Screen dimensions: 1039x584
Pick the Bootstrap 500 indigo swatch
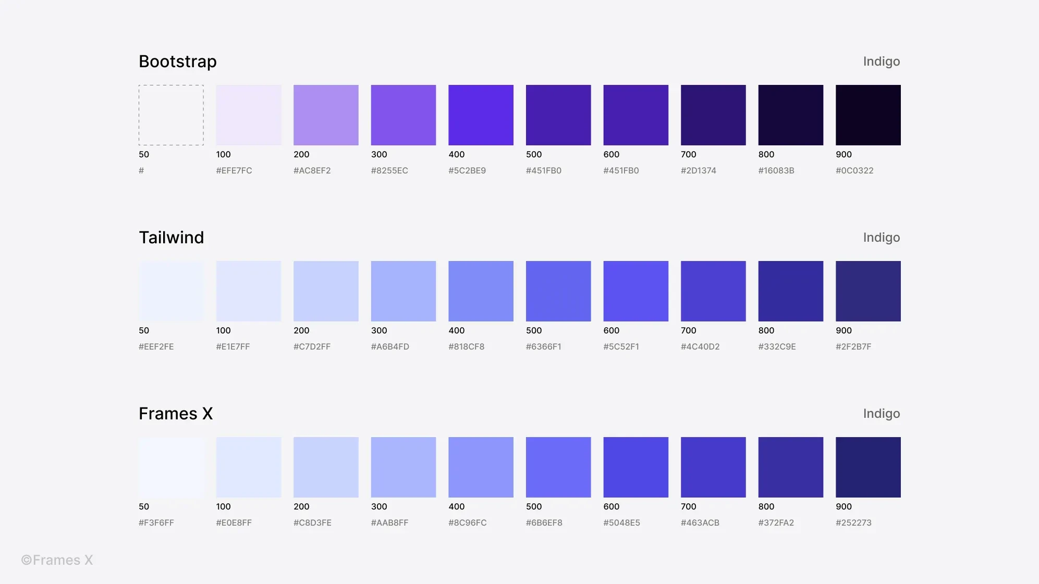(558, 115)
